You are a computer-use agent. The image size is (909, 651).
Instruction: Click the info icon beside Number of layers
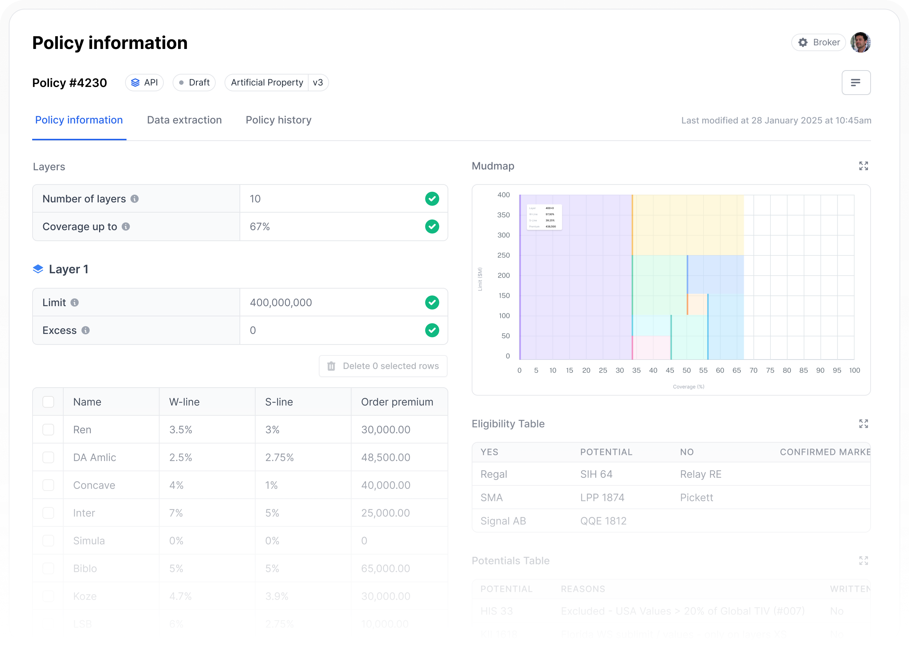click(135, 199)
